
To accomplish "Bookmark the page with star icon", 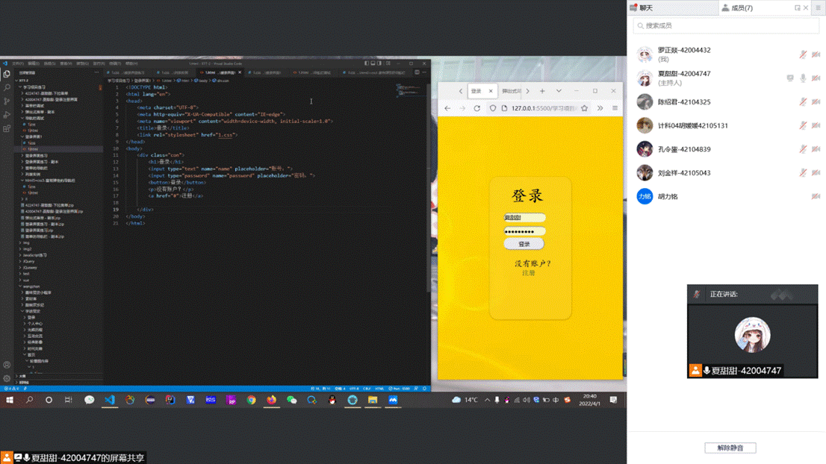I will (584, 108).
